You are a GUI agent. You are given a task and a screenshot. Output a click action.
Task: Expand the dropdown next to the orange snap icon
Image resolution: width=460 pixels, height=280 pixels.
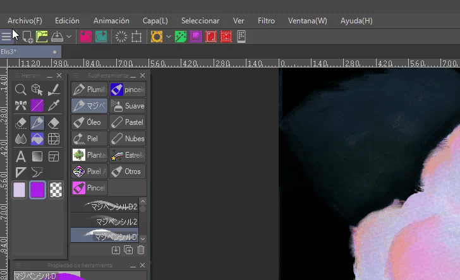pos(168,37)
